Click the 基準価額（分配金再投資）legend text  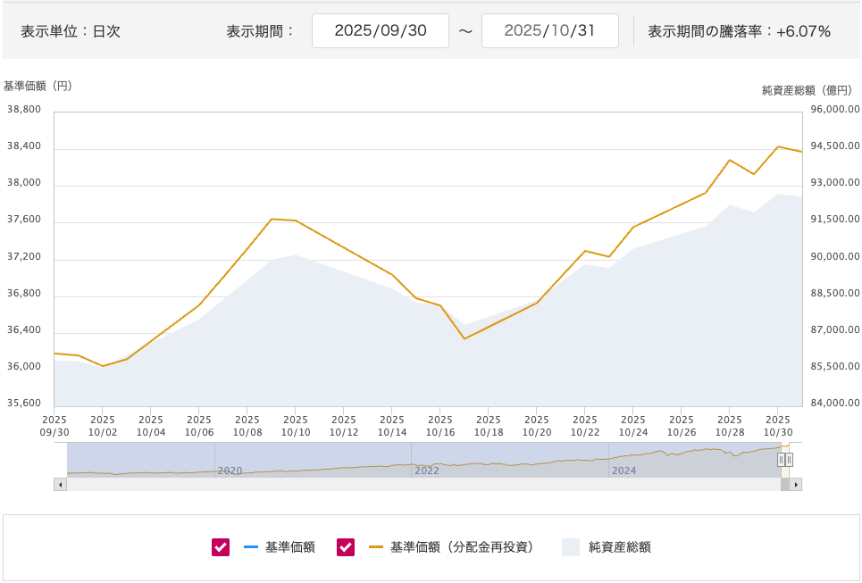coord(461,547)
